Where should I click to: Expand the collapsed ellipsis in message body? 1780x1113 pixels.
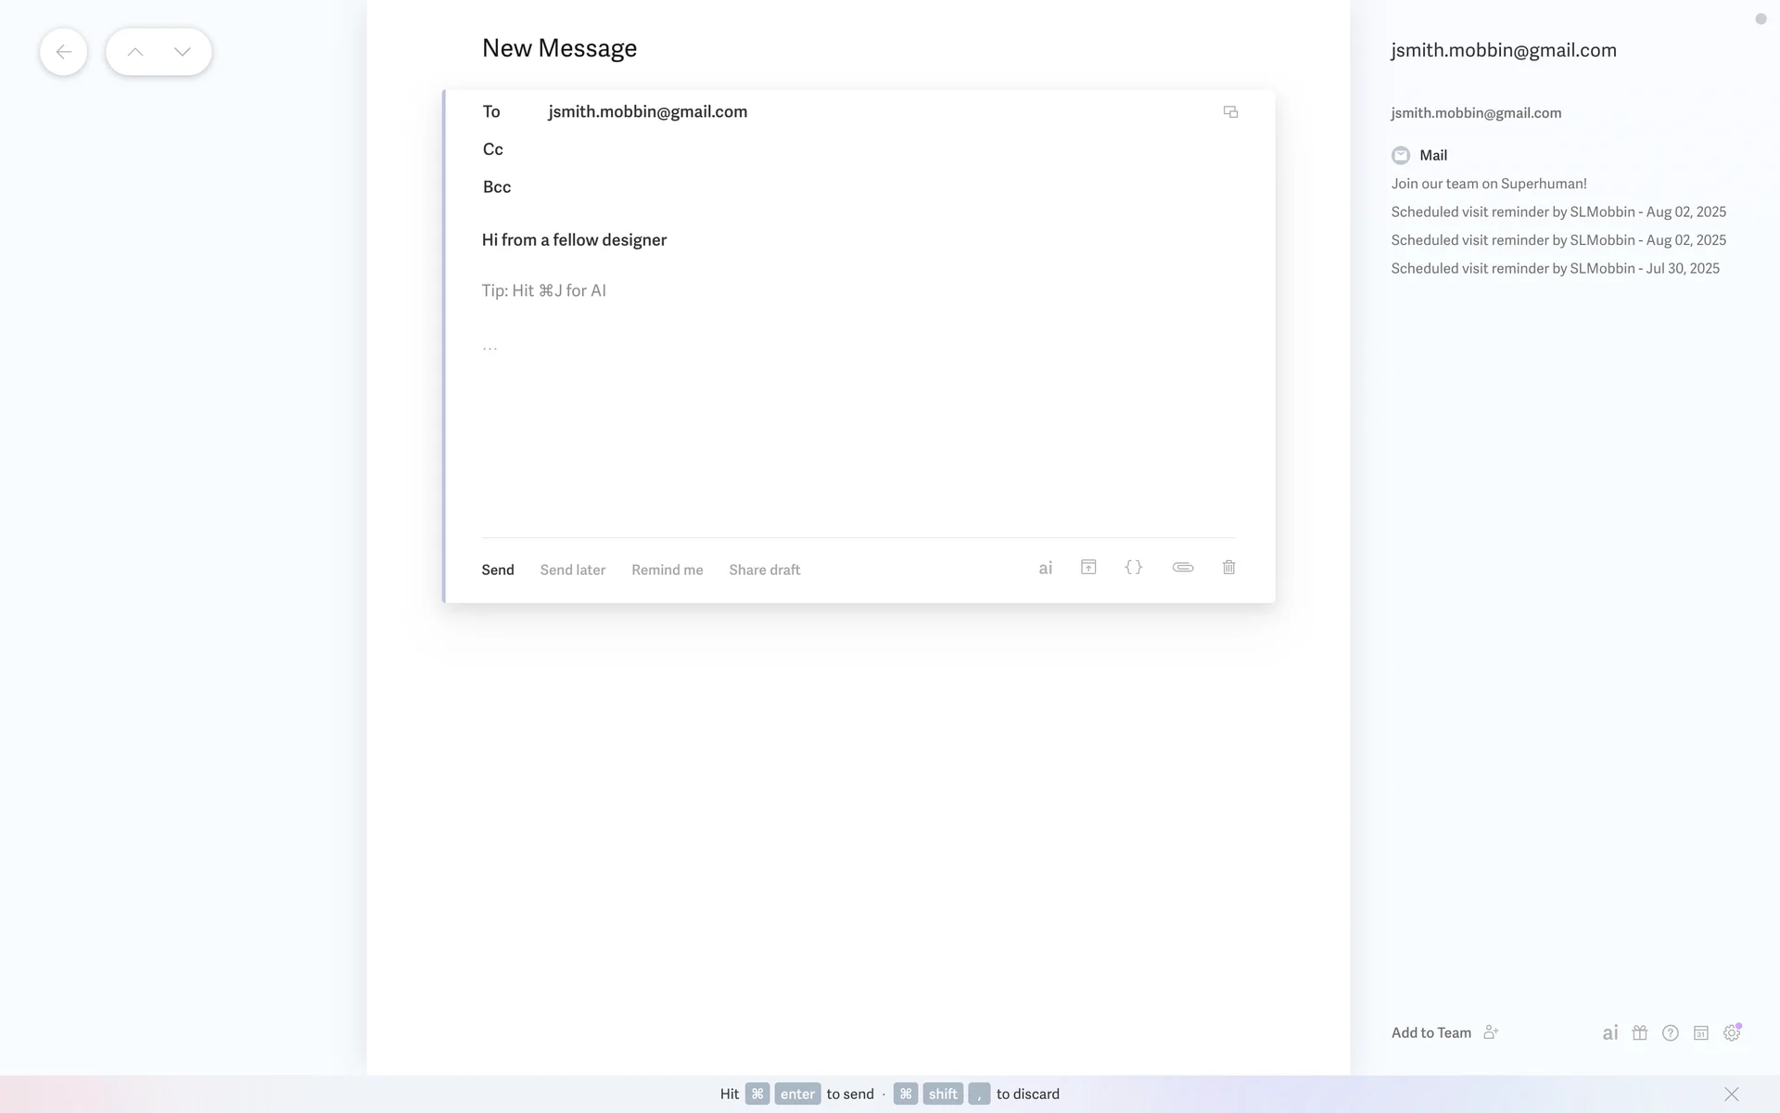(489, 347)
